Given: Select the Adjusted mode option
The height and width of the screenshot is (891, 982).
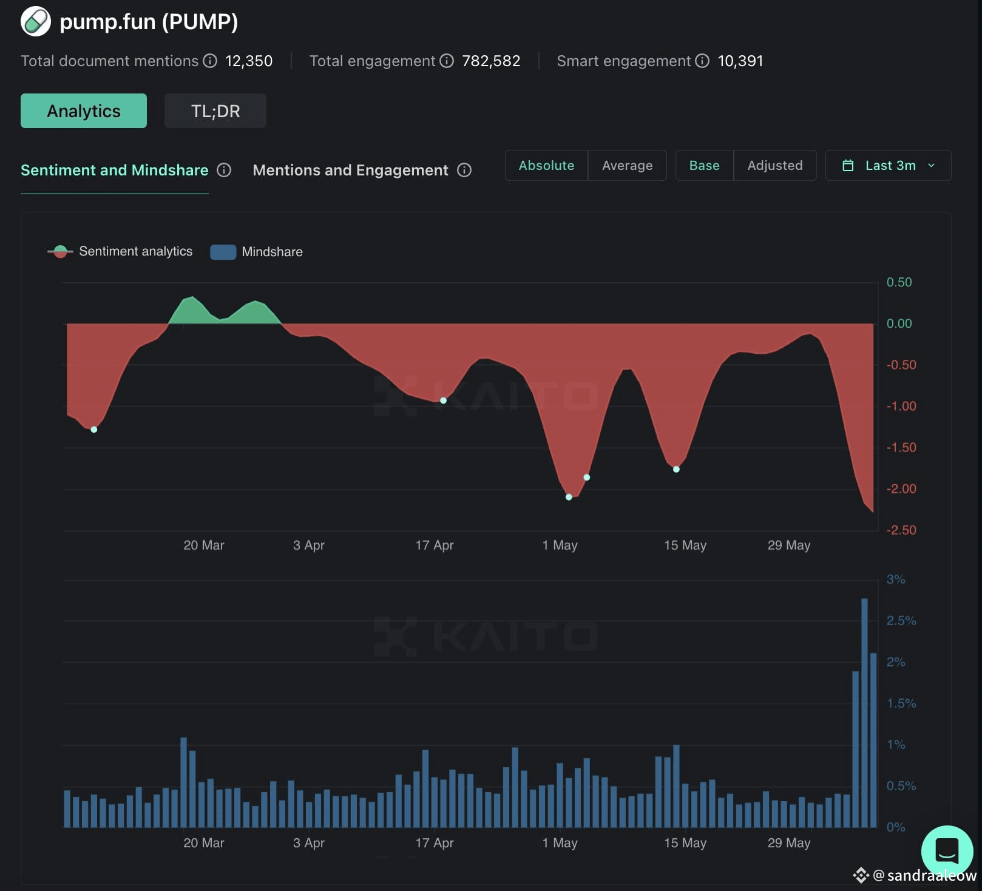Looking at the screenshot, I should click(x=775, y=165).
